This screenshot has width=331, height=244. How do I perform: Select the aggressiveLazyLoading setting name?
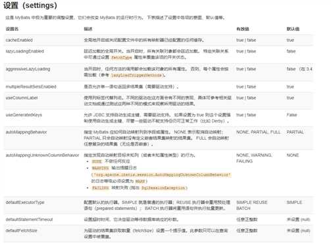tap(28, 69)
